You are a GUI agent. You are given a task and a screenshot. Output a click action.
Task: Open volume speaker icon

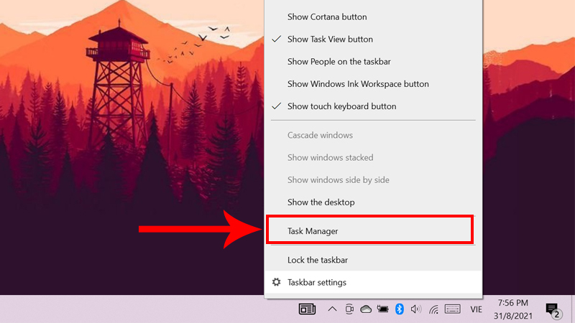416,309
